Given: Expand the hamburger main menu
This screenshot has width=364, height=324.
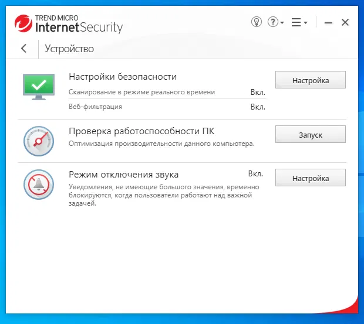Looking at the screenshot, I should [x=299, y=22].
